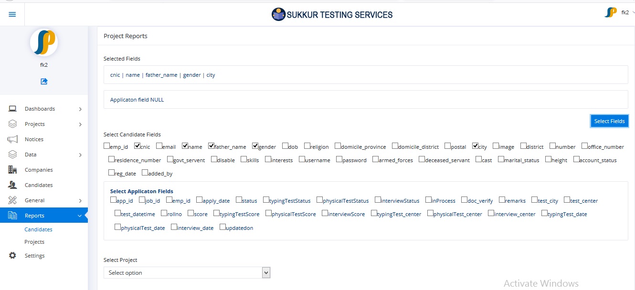Click the edit profile icon under fk2
Viewport: 635px width, 290px height.
[44, 82]
